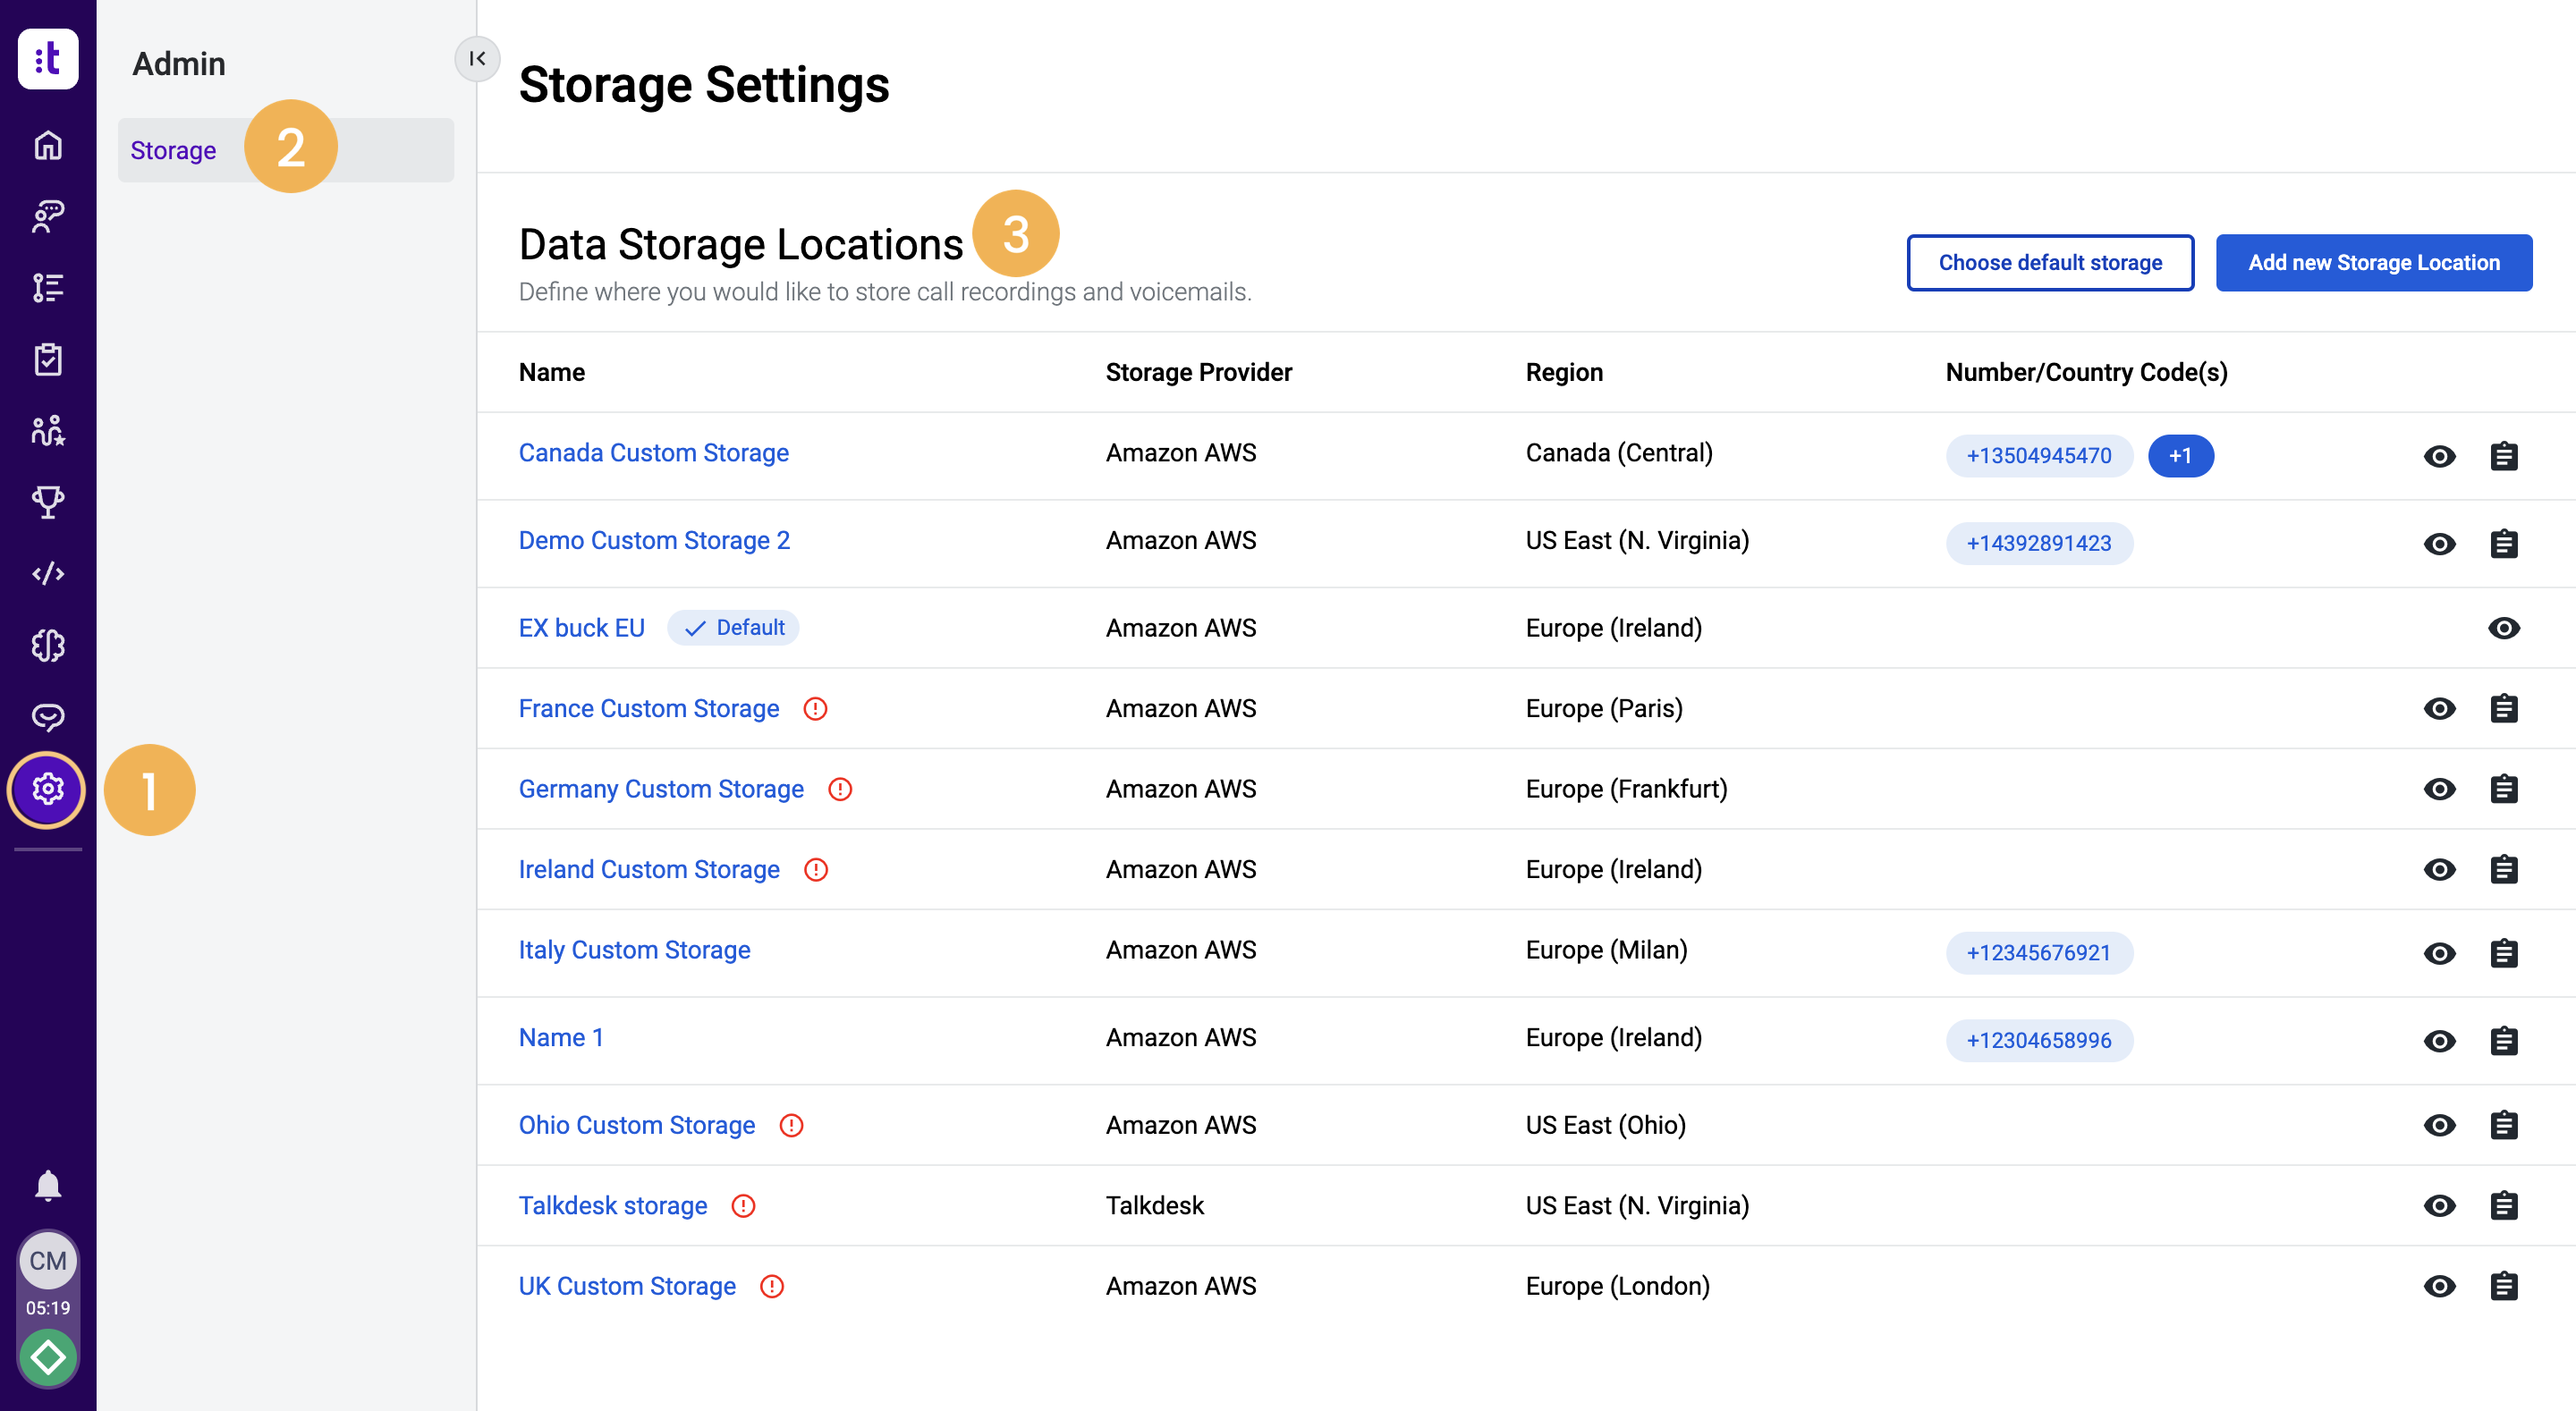Expand the +1 numbers badge for Canada
2576x1411 pixels.
coord(2181,456)
